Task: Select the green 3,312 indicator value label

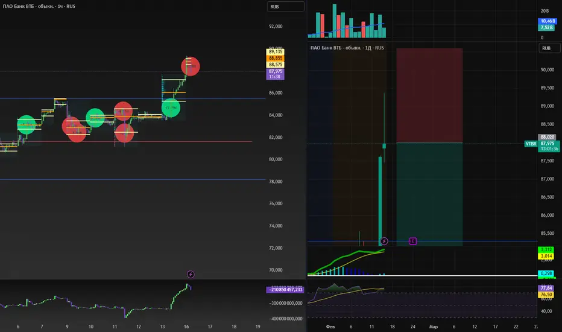Action: click(546, 249)
